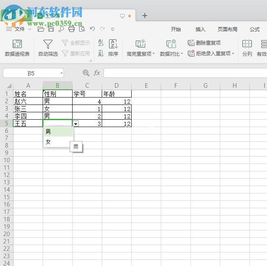Switch to the 插入 tab
The height and width of the screenshot is (266, 267).
(x=200, y=29)
